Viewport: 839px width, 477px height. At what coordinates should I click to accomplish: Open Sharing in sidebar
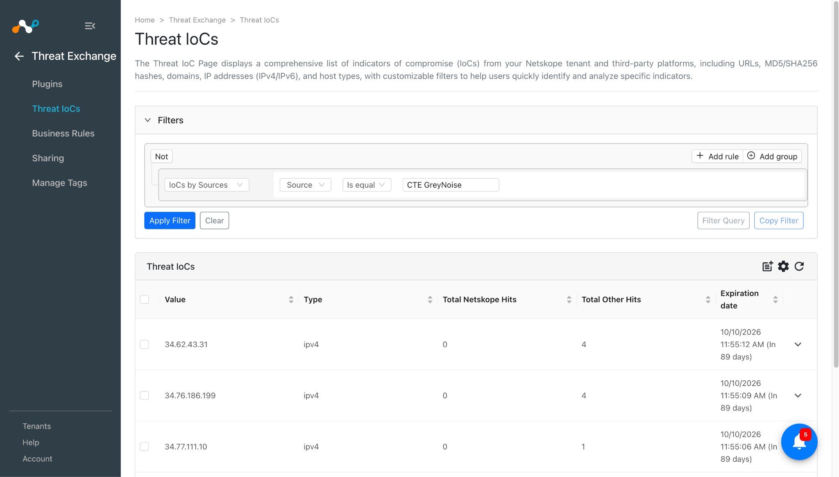point(48,158)
